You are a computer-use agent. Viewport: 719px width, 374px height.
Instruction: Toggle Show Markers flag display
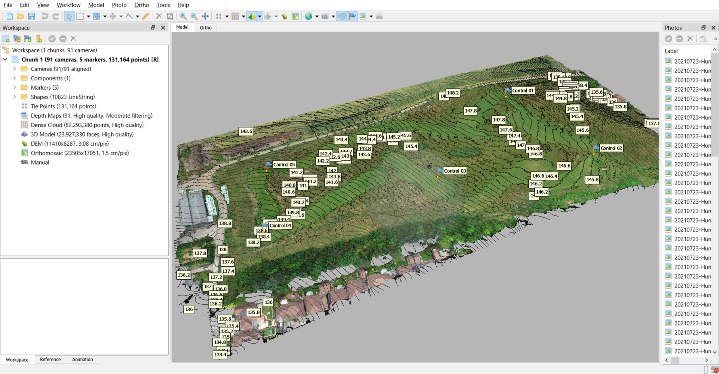pyautogui.click(x=352, y=16)
